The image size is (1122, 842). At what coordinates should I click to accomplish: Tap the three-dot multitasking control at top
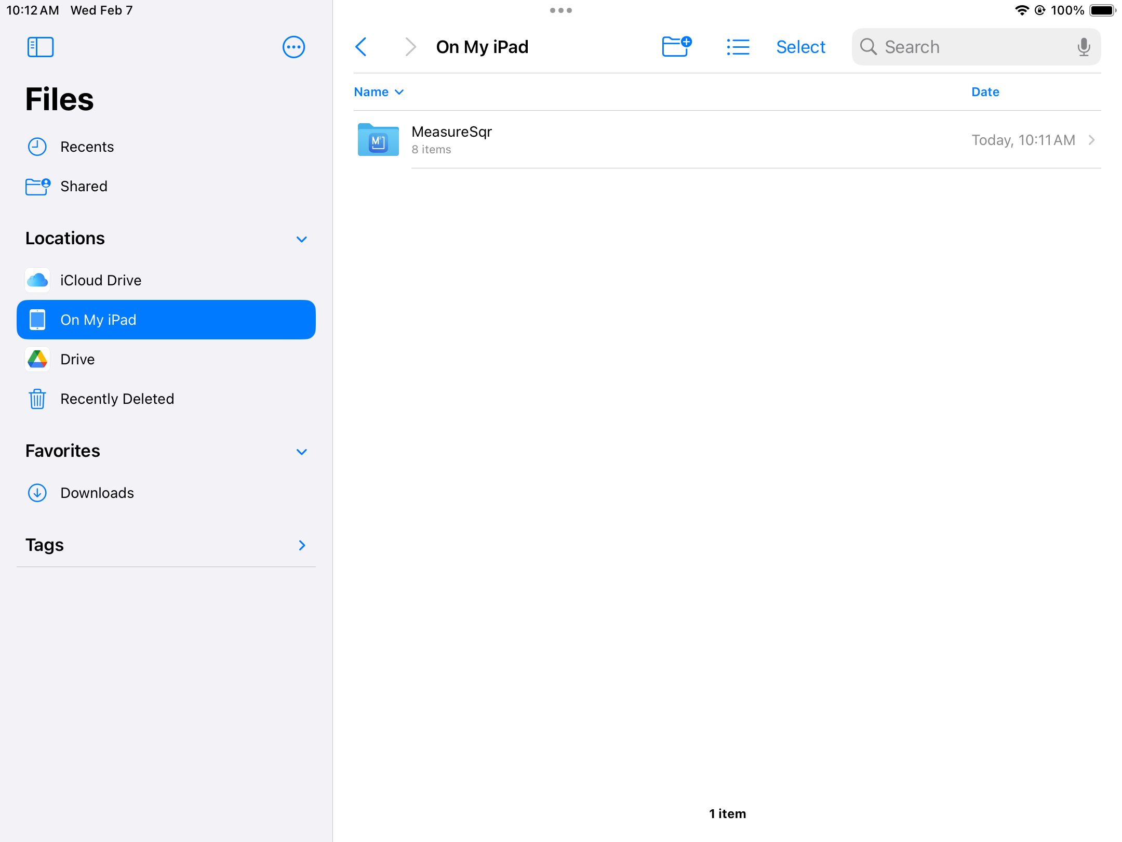(560, 10)
